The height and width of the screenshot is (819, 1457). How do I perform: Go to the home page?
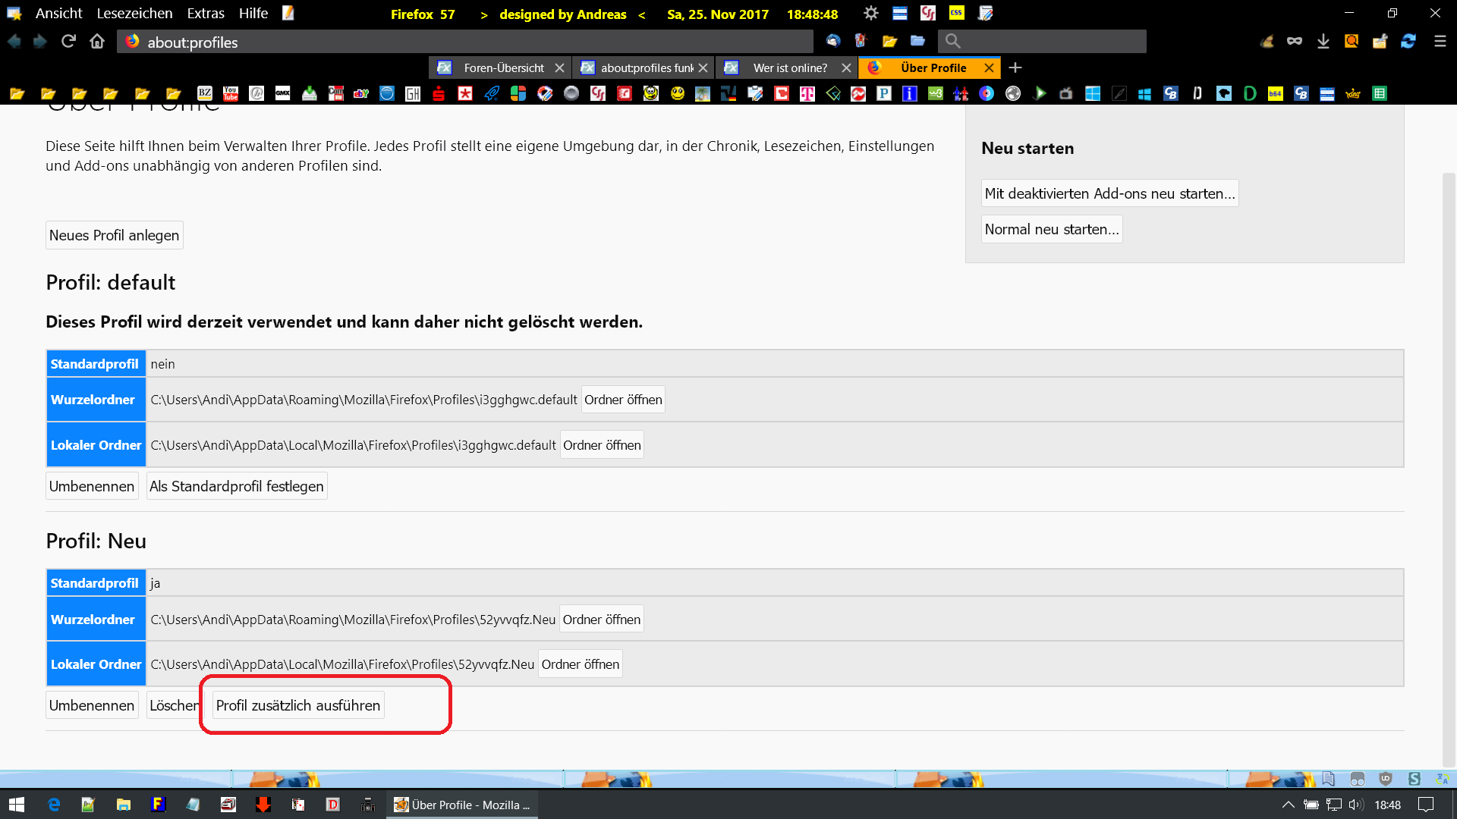(97, 41)
